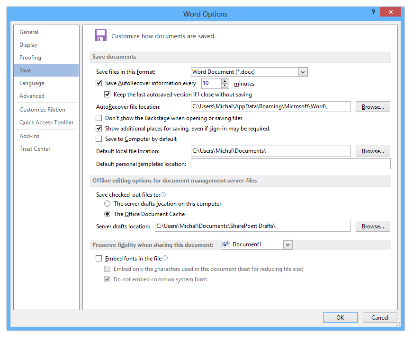Increment AutoRecover minutes with up arrow
Screen dimensions: 413x339
pyautogui.click(x=225, y=81)
